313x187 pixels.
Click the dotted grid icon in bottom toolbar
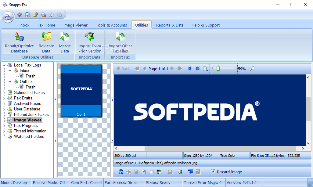point(151,172)
